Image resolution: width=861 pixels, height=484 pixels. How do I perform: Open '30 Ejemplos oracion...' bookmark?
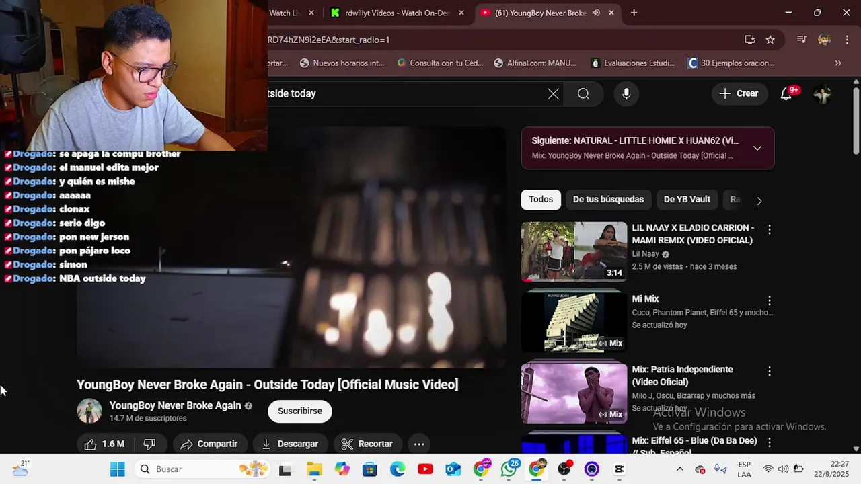731,63
